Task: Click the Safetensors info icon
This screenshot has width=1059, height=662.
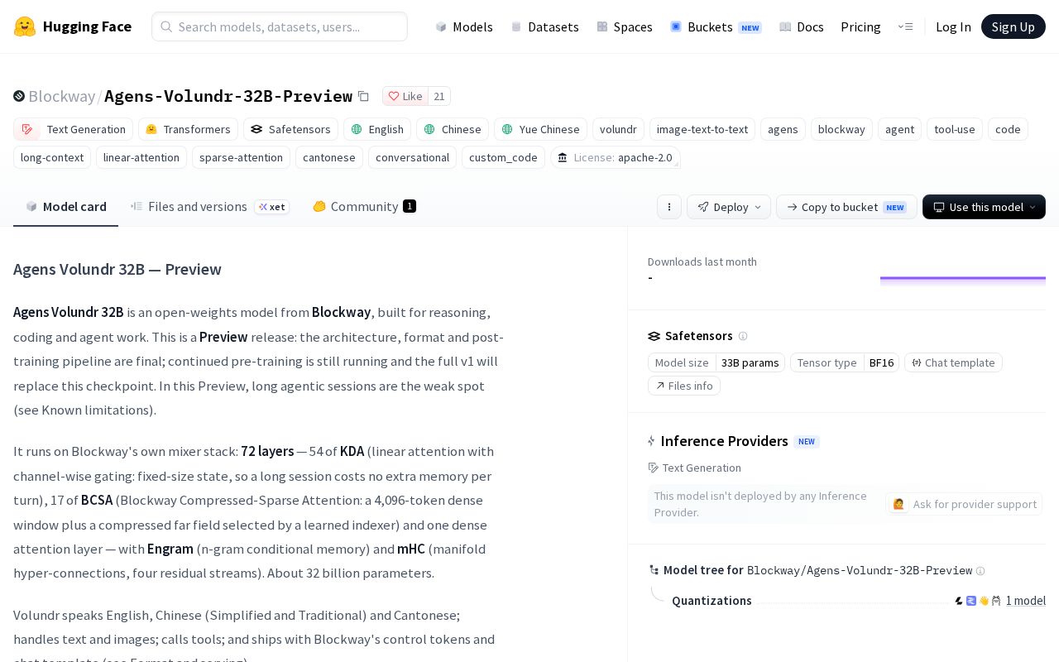Action: [743, 336]
